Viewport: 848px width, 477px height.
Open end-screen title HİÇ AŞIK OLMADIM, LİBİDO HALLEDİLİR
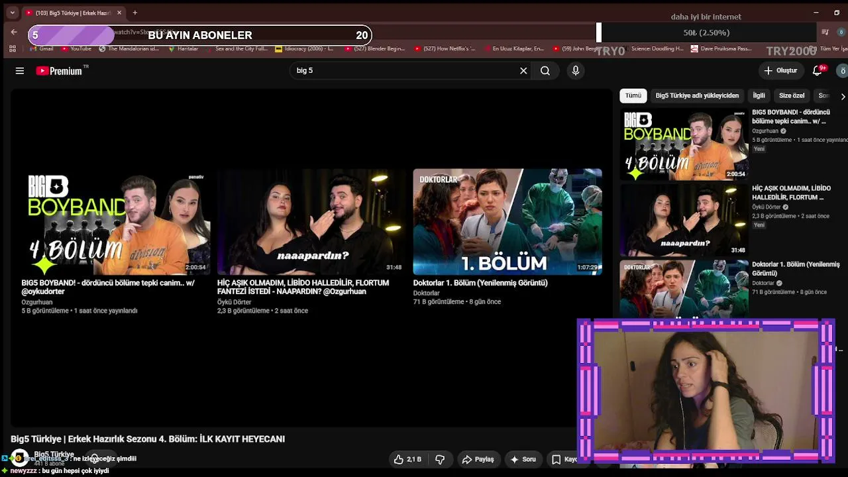coord(303,287)
